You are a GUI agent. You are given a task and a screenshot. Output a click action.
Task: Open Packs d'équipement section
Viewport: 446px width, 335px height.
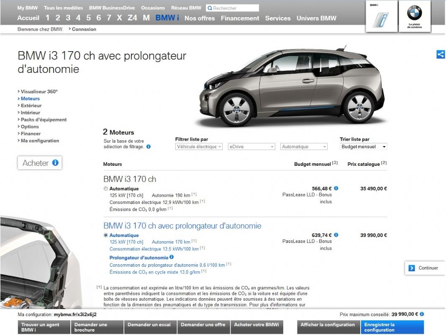[x=44, y=119]
